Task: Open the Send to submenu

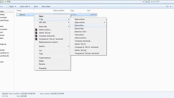Action: pos(52,47)
